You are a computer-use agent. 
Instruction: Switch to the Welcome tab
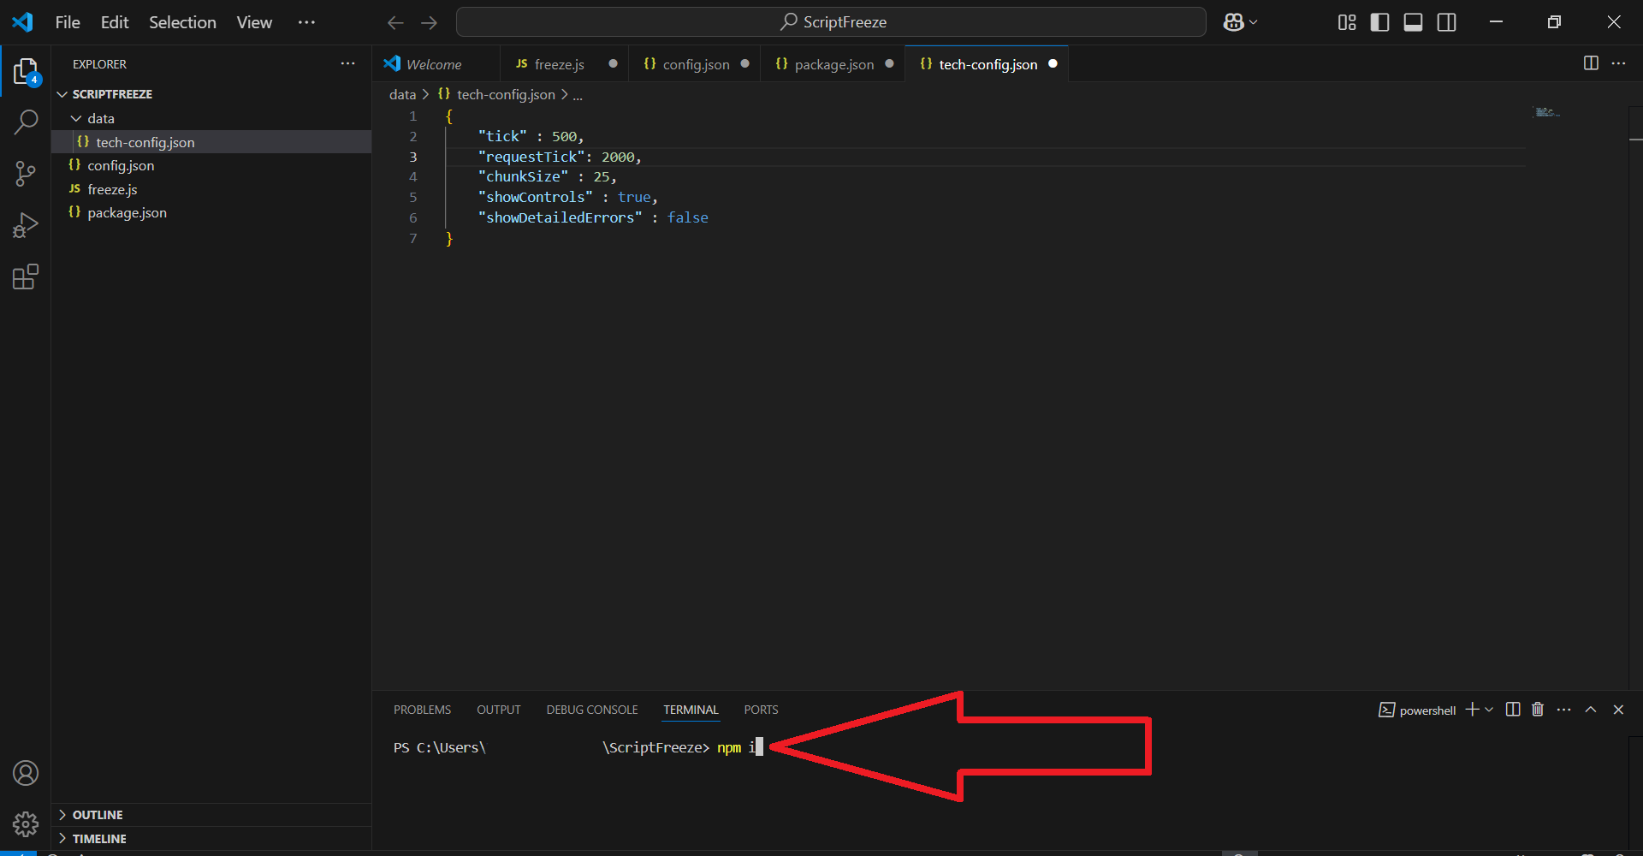point(436,64)
